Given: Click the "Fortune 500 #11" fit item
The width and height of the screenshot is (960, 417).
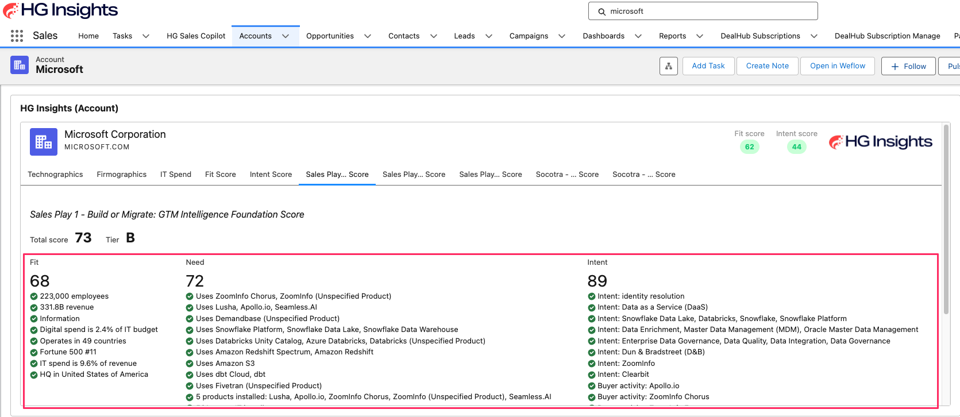Looking at the screenshot, I should tap(68, 352).
